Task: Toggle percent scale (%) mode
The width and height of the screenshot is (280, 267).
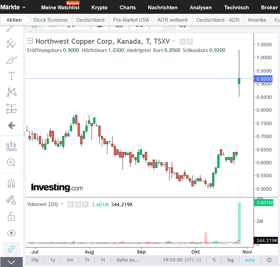Action: click(214, 260)
